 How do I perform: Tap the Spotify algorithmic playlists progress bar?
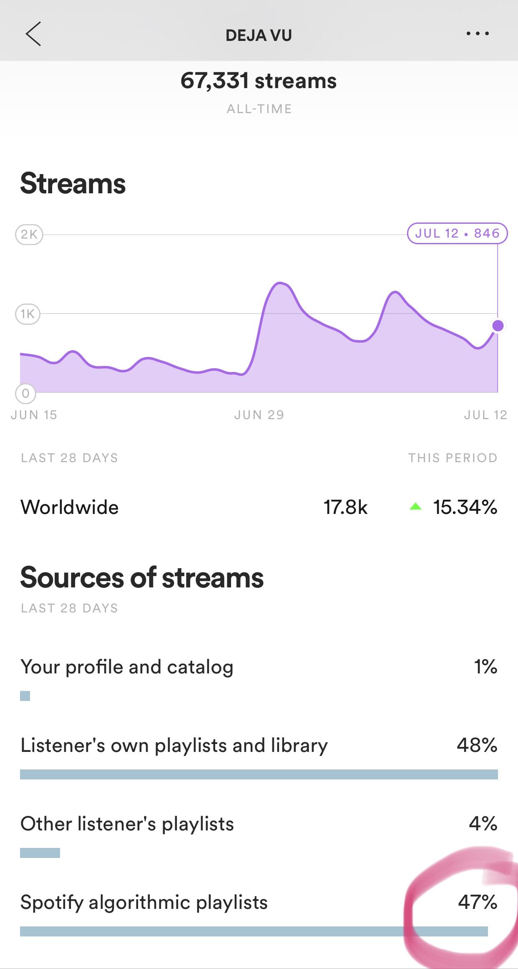[254, 931]
